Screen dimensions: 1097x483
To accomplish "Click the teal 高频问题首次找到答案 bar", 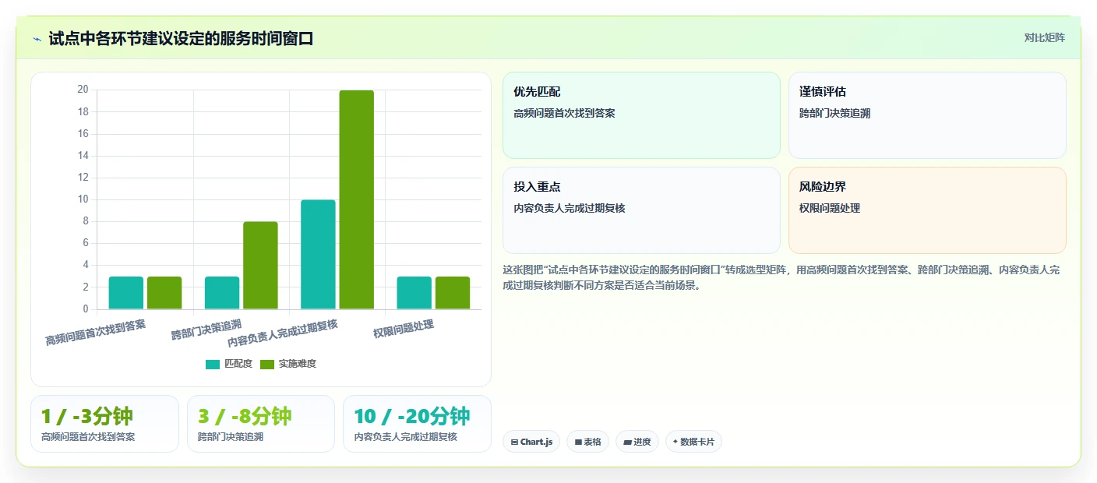I will [x=126, y=293].
